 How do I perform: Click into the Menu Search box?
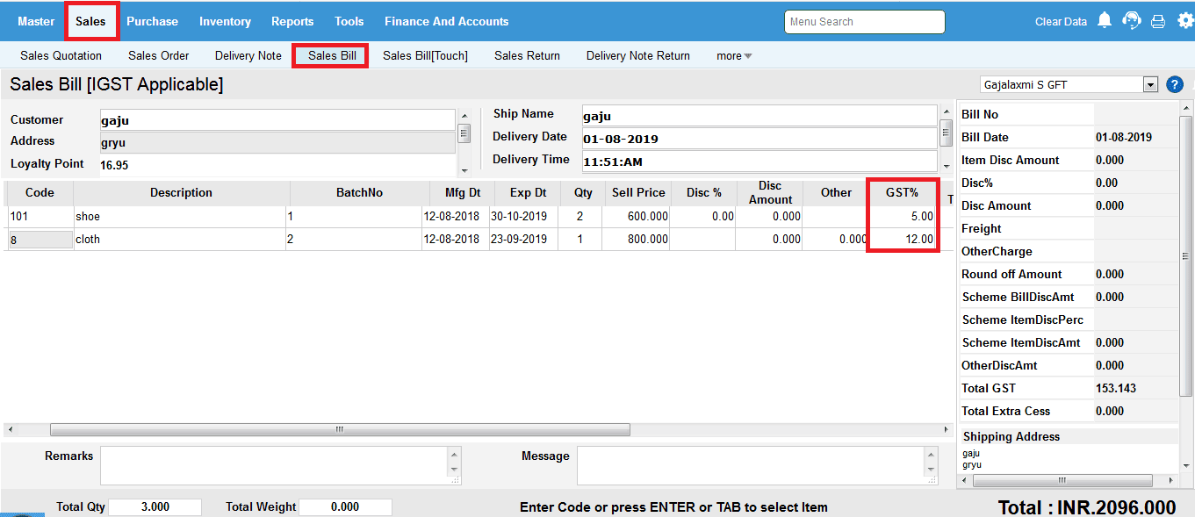click(x=864, y=22)
